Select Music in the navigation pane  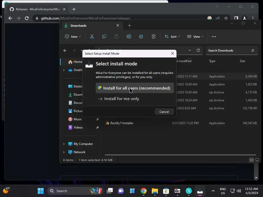78,119
